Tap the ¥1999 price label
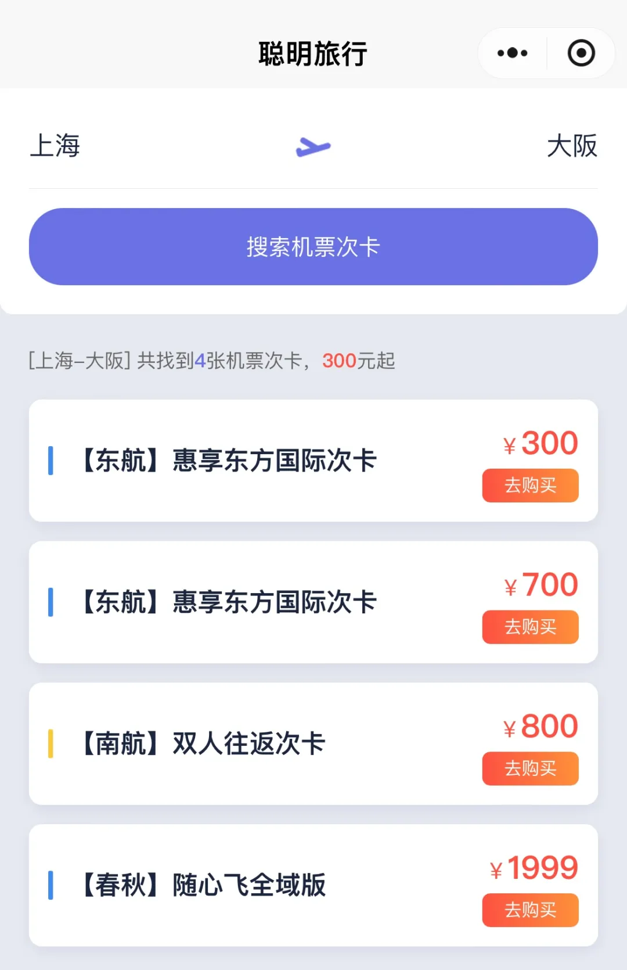The width and height of the screenshot is (627, 970). [x=534, y=868]
